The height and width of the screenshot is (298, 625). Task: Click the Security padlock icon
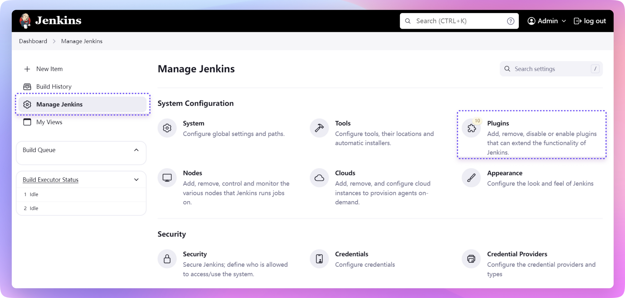(167, 259)
